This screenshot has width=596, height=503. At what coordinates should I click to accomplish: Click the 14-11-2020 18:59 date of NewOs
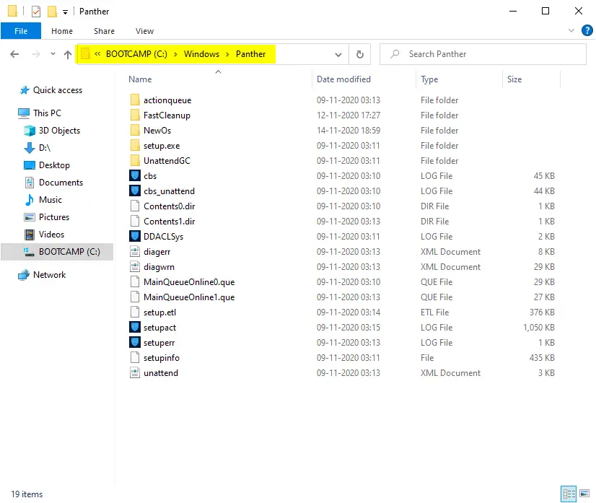(x=349, y=131)
